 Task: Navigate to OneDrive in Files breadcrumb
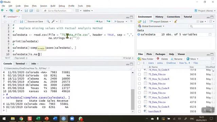pyautogui.click(x=171, y=63)
